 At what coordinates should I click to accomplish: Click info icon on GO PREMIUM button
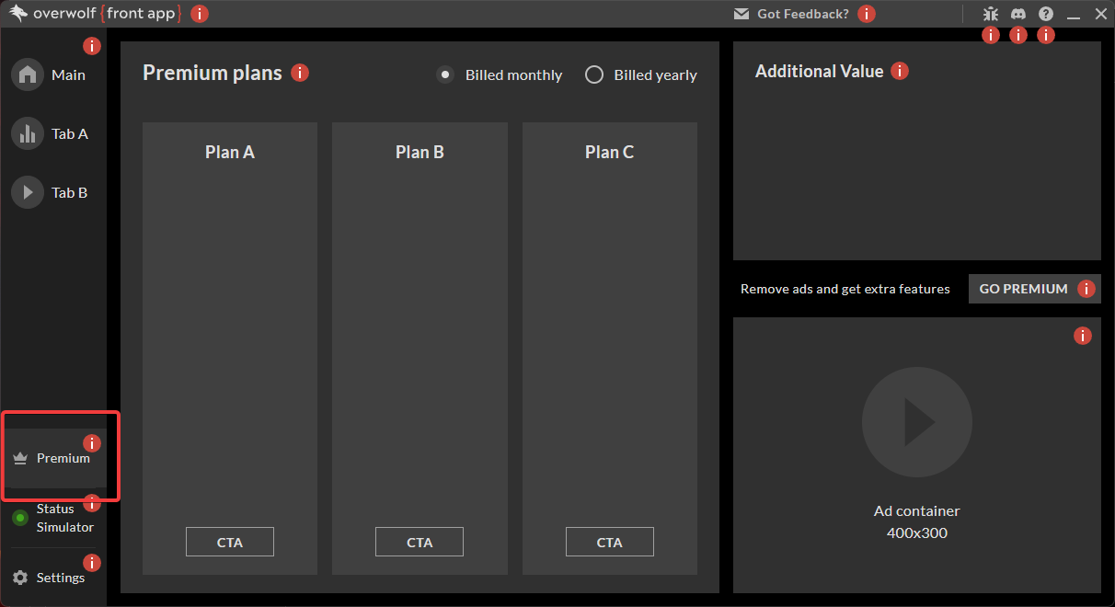click(1086, 289)
